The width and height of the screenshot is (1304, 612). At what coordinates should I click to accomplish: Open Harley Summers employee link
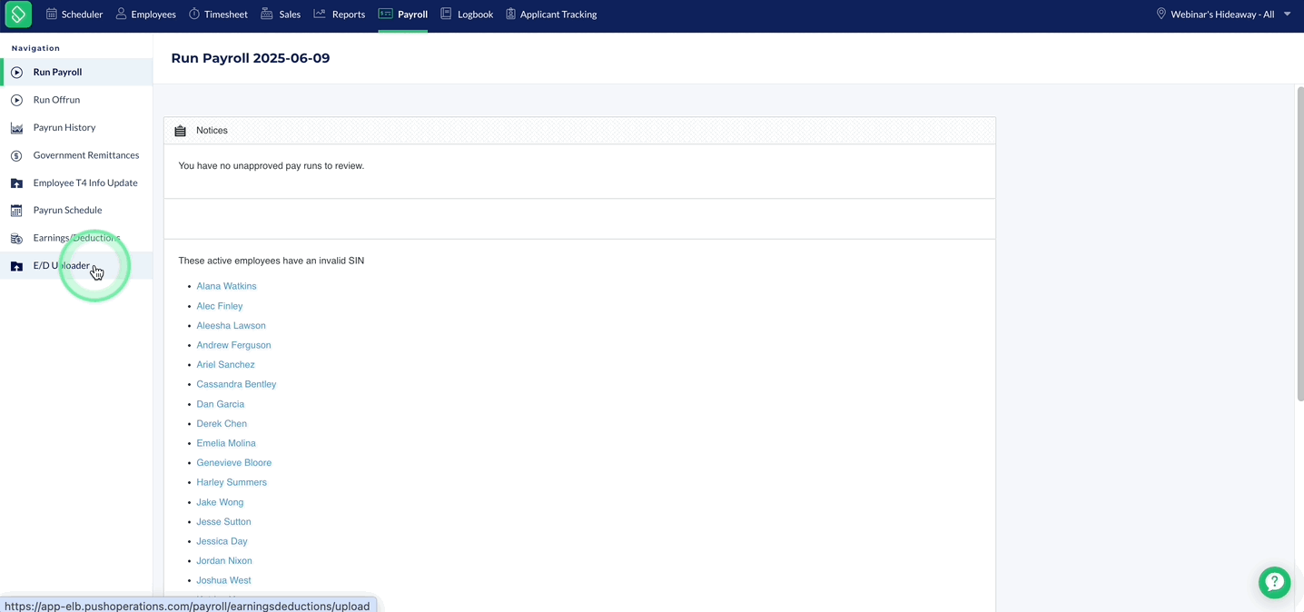[x=232, y=482]
